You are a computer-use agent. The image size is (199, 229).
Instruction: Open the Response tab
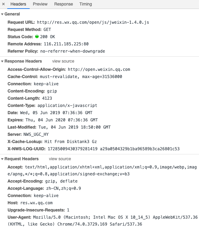tap(63, 4)
